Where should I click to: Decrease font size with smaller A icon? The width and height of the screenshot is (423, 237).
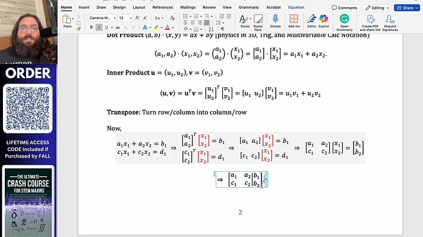pyautogui.click(x=145, y=18)
